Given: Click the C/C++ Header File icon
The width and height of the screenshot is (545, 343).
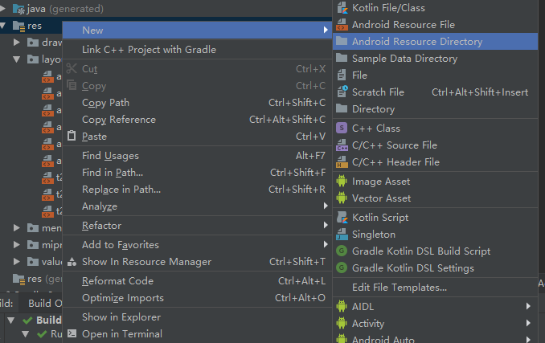Looking at the screenshot, I should click(342, 162).
